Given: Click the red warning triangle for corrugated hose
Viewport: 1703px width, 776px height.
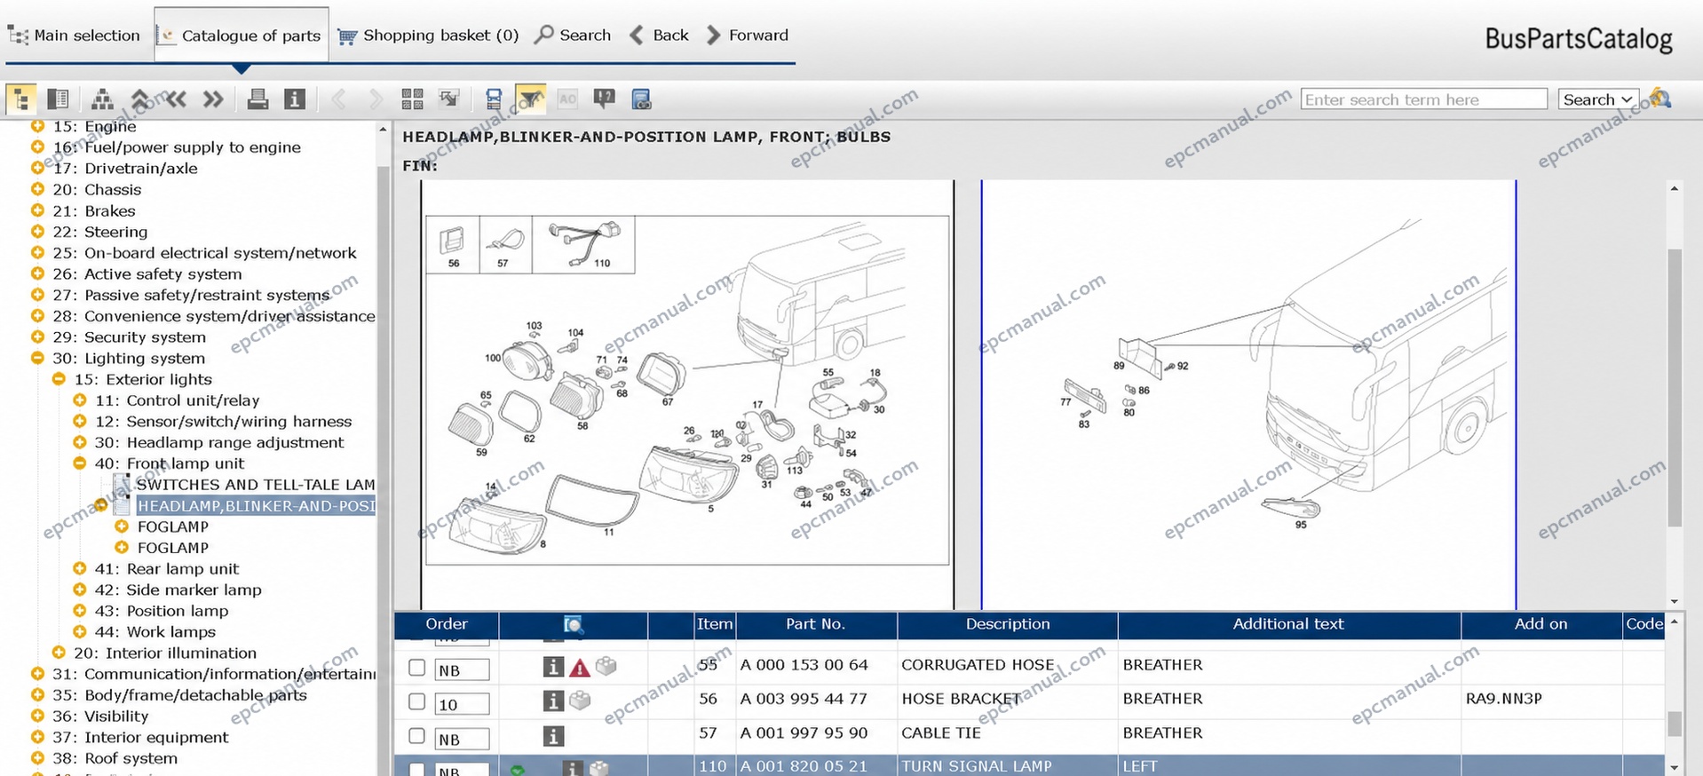Looking at the screenshot, I should (x=580, y=668).
